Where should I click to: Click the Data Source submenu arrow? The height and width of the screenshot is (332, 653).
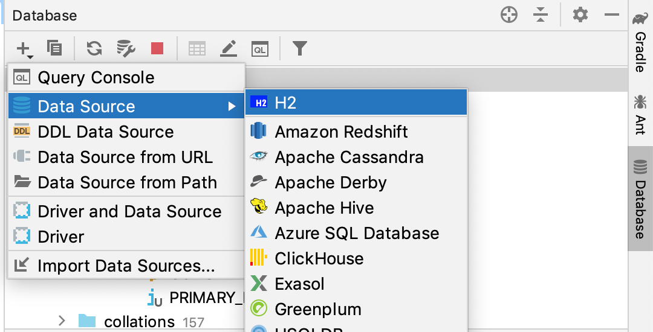point(232,106)
